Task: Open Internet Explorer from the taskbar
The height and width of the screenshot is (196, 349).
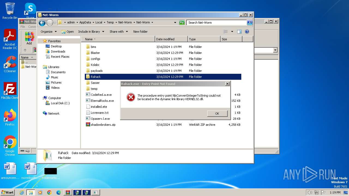Action: pos(22,192)
